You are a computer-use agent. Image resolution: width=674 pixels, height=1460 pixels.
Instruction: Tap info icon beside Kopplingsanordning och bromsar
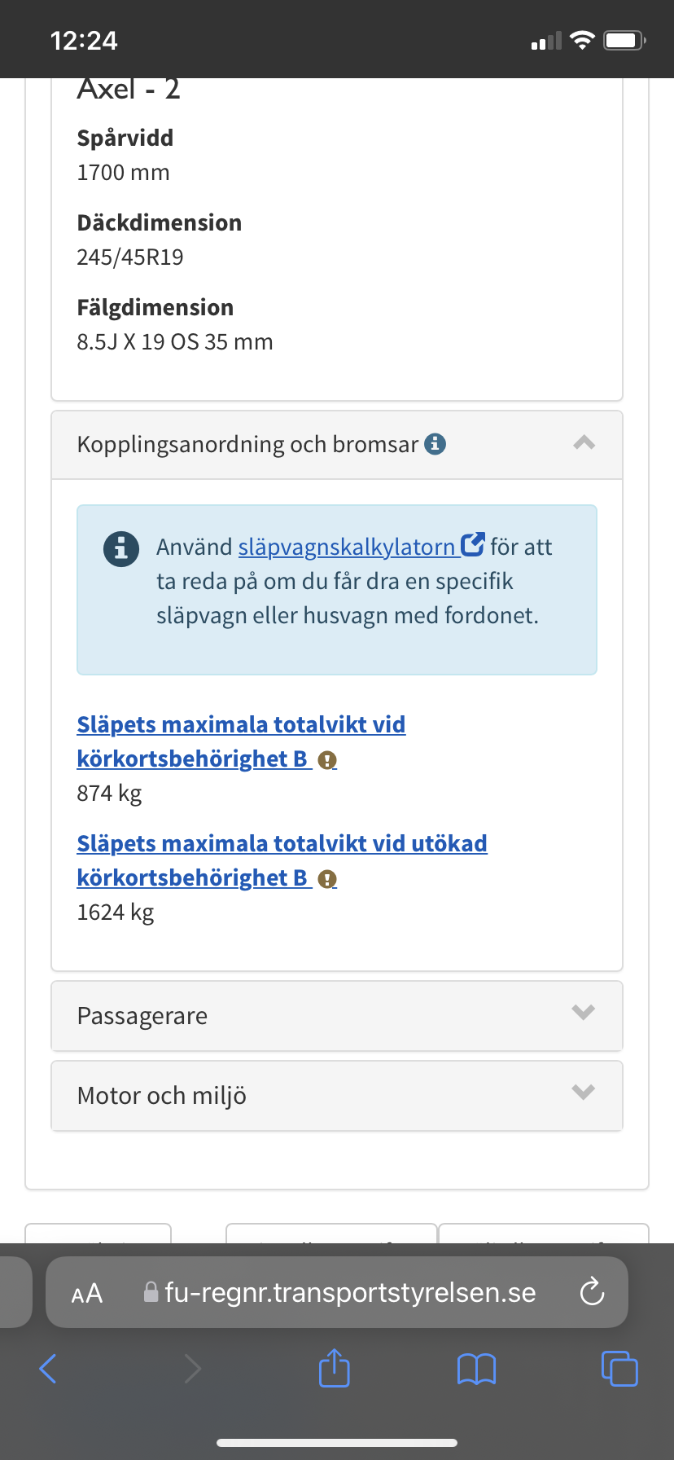coord(435,444)
